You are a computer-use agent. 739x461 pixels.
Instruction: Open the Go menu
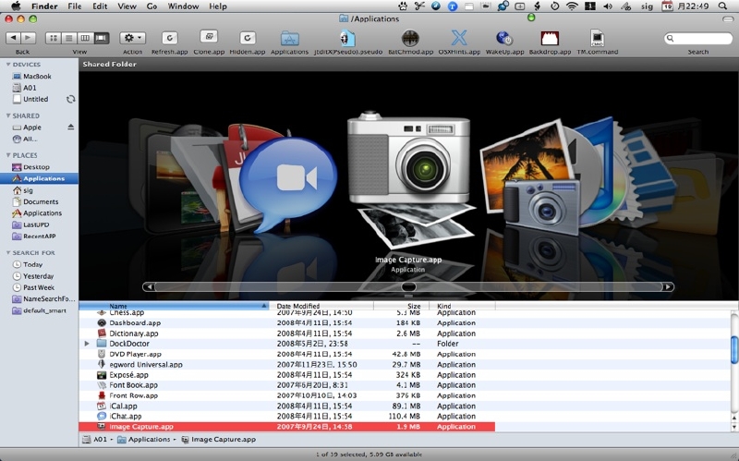(x=151, y=6)
